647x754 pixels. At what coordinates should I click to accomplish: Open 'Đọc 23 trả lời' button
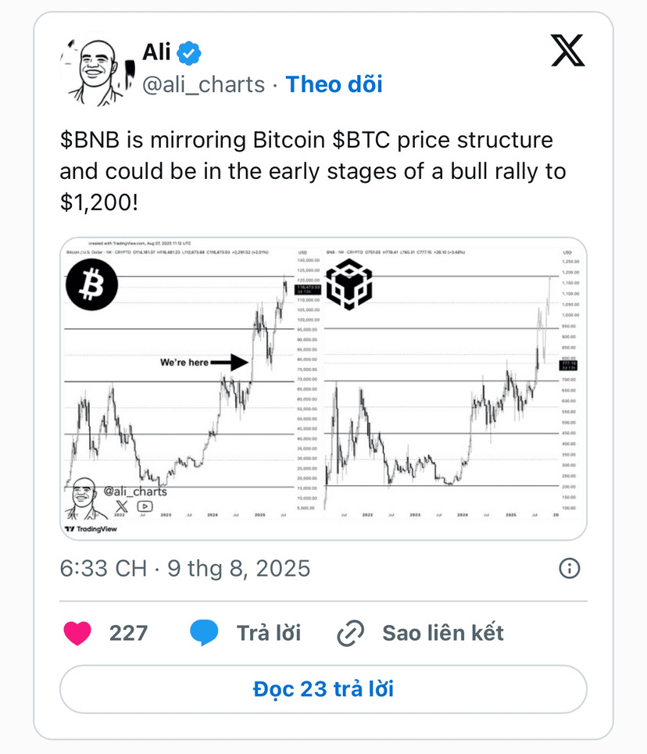click(323, 689)
